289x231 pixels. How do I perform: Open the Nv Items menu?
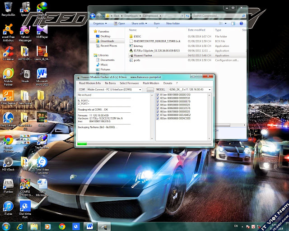coord(110,83)
